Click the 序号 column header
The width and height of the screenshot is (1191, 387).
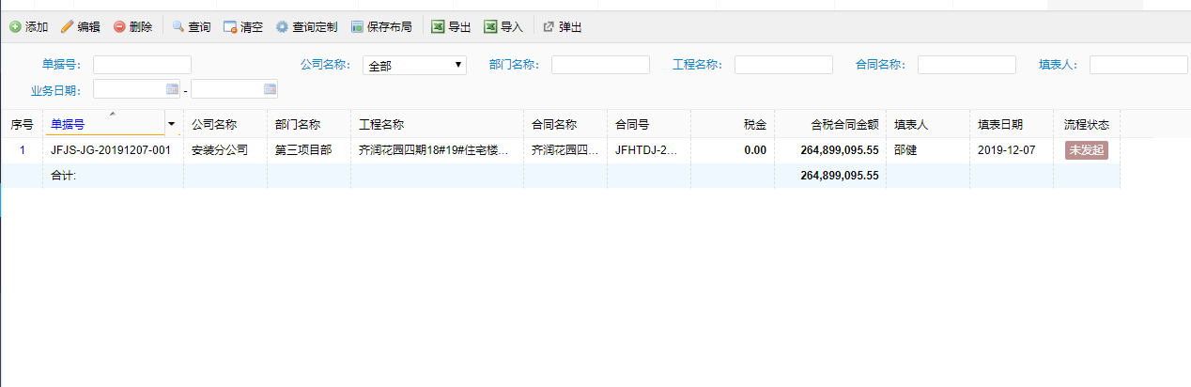[22, 124]
